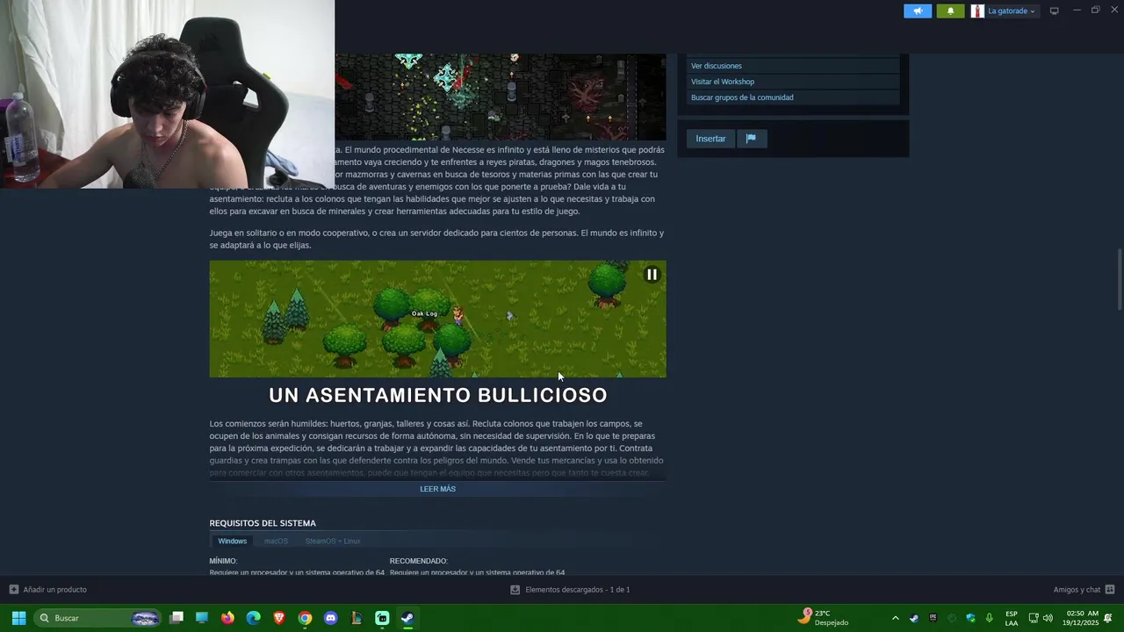Click the taskbar Buscar search box
Screen dimensions: 1124x632
point(97,618)
